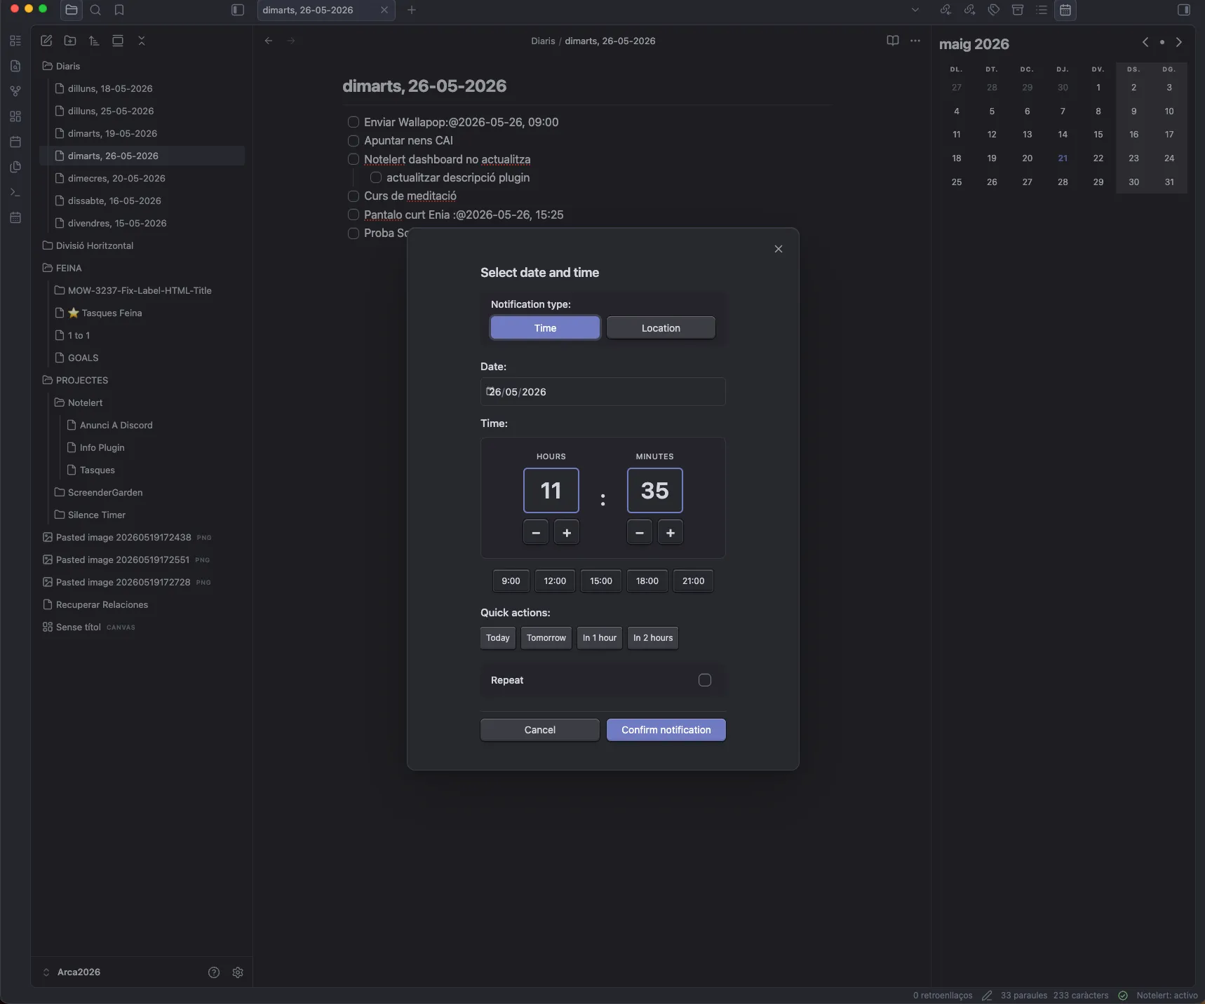Check the Pantalo curt Enia task
Viewport: 1205px width, 1004px height.
[x=354, y=215]
